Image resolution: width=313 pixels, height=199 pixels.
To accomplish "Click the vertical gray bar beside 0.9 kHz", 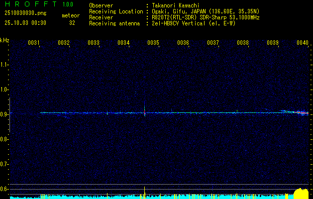I will [x=9, y=115].
